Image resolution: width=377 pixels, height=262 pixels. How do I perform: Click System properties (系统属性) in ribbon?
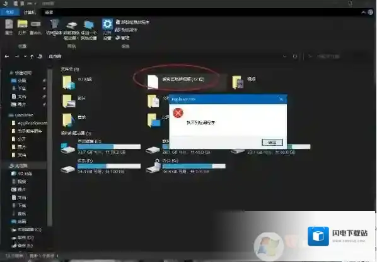pos(127,30)
